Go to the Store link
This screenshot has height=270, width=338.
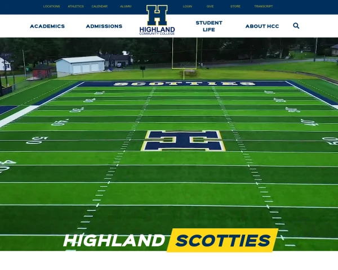click(235, 6)
